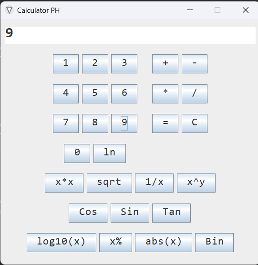This screenshot has height=265, width=258.
Task: Click the digit 5 key
Action: coord(95,94)
